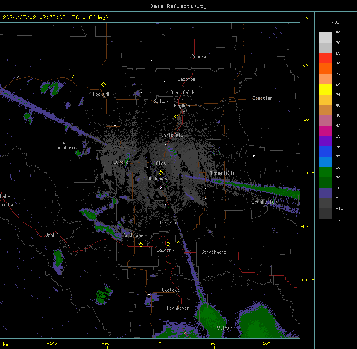
Task: Select the light gray 70–80 dBZ swatch
Action: 326,38
